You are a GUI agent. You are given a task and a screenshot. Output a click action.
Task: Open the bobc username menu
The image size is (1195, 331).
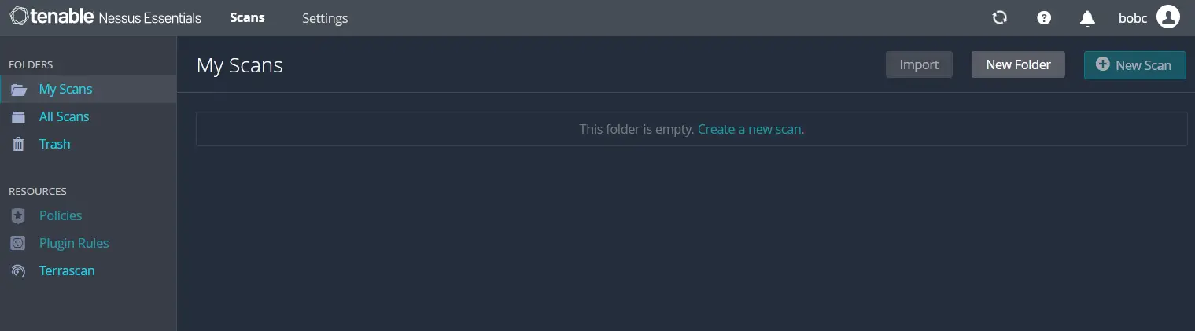coord(1134,18)
